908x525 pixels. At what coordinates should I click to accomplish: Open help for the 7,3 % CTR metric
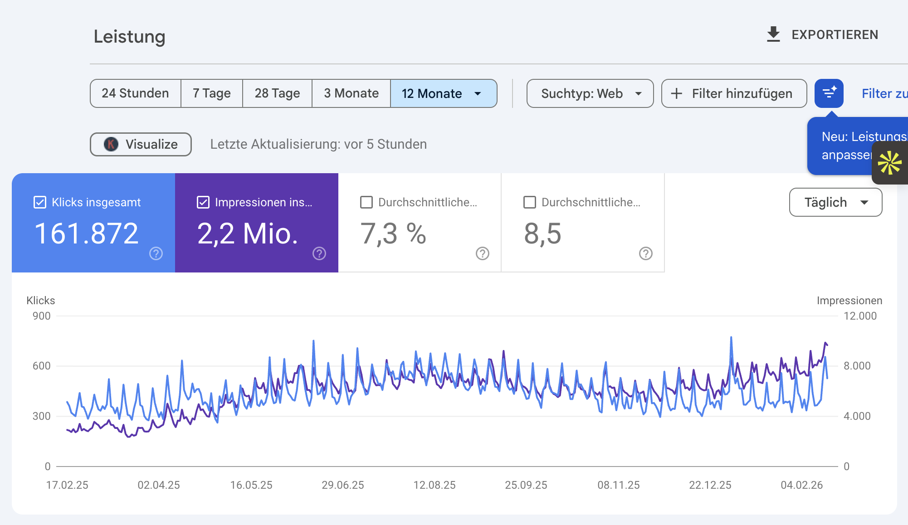click(x=482, y=254)
